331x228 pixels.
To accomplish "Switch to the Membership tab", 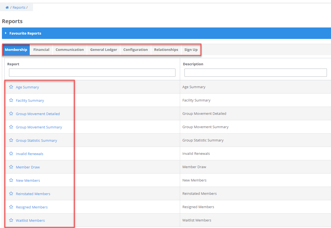I will click(16, 50).
